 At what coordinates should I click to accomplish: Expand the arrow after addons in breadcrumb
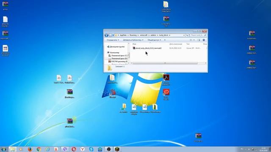pyautogui.click(x=158, y=35)
